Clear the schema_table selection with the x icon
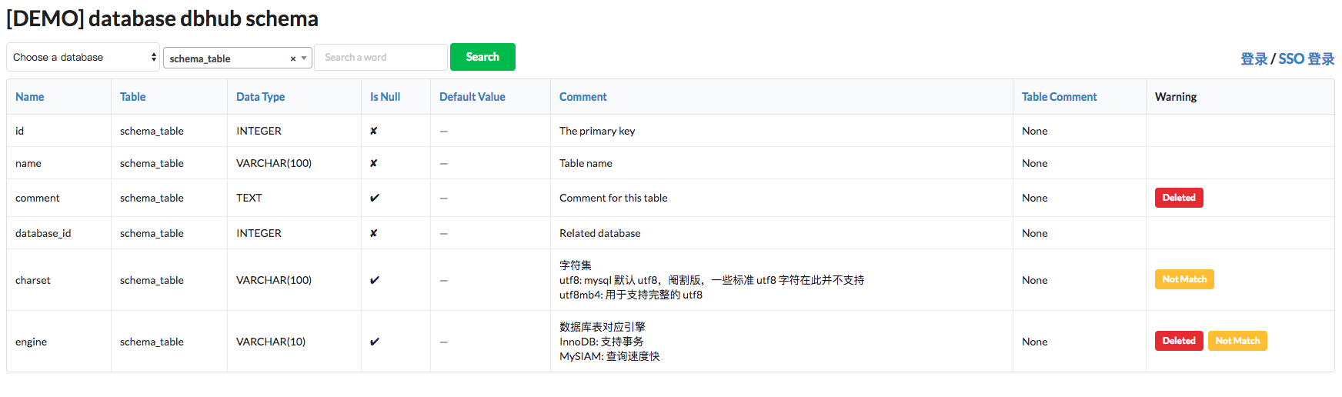1342x397 pixels. [x=293, y=58]
